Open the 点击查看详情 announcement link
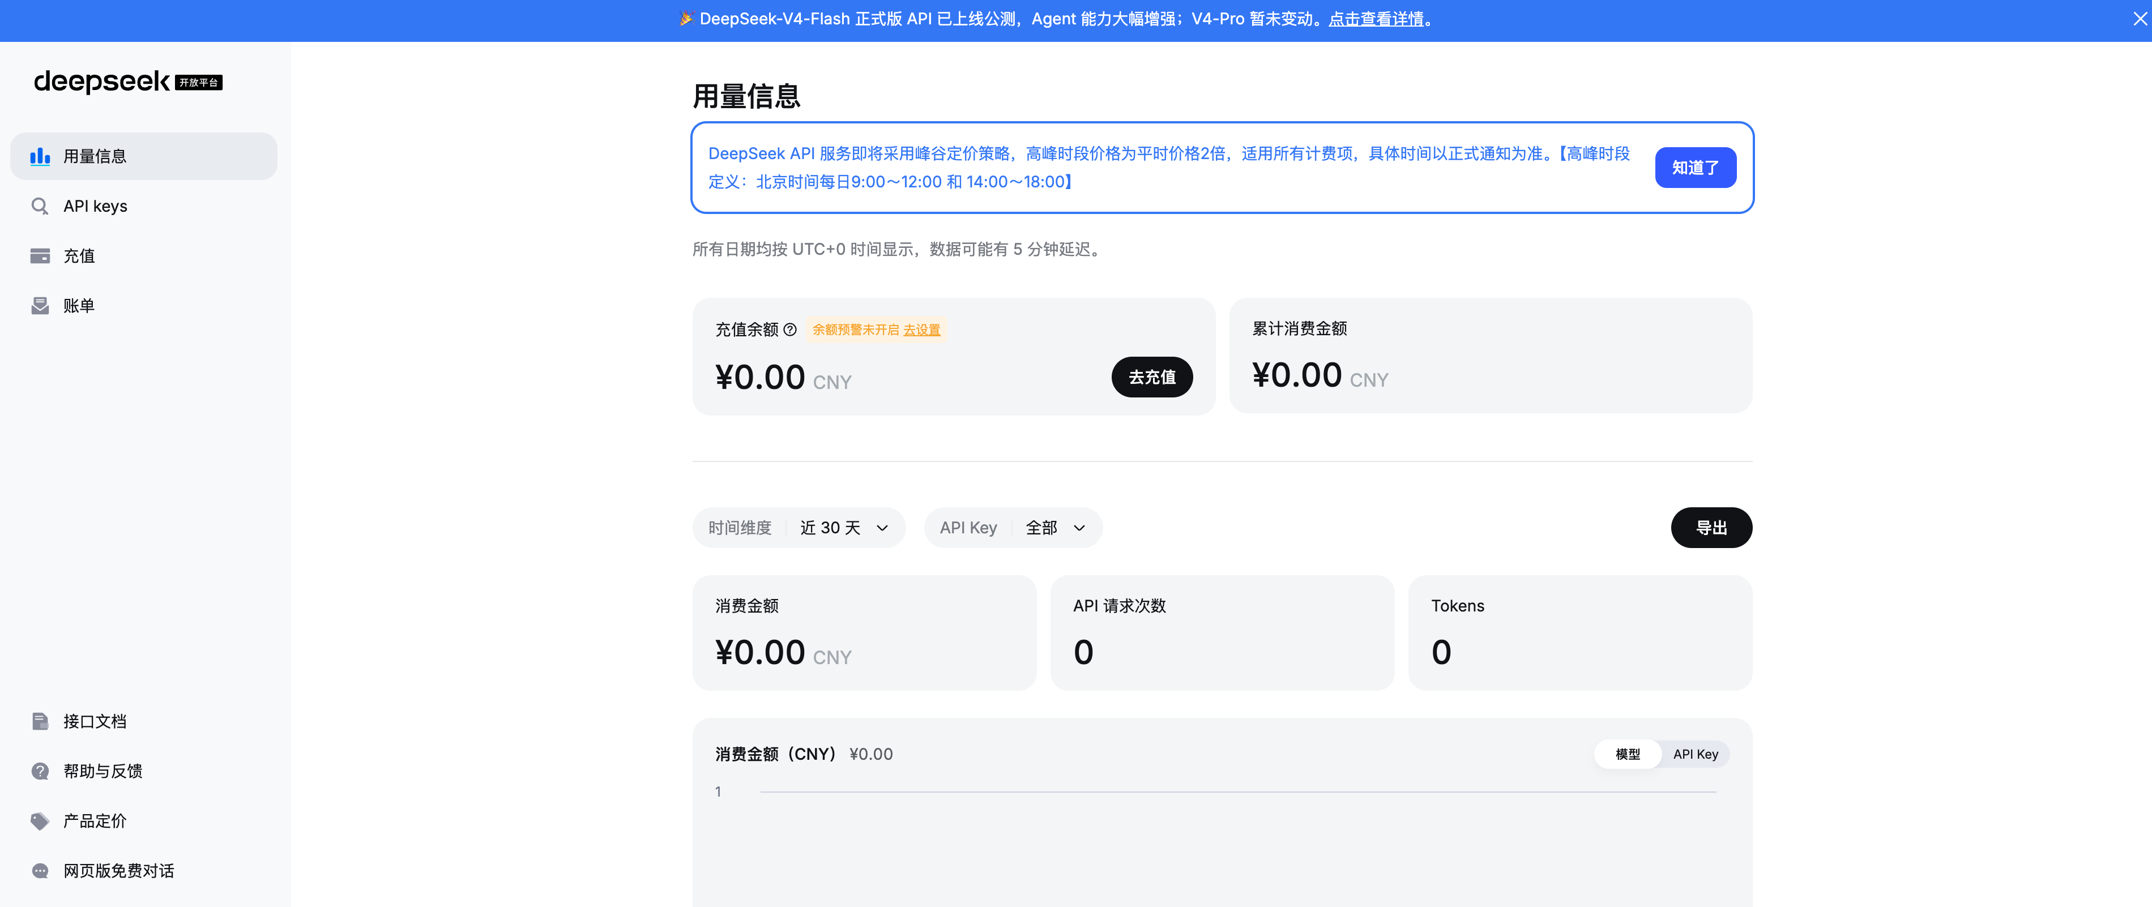The image size is (2152, 907). click(x=1376, y=19)
